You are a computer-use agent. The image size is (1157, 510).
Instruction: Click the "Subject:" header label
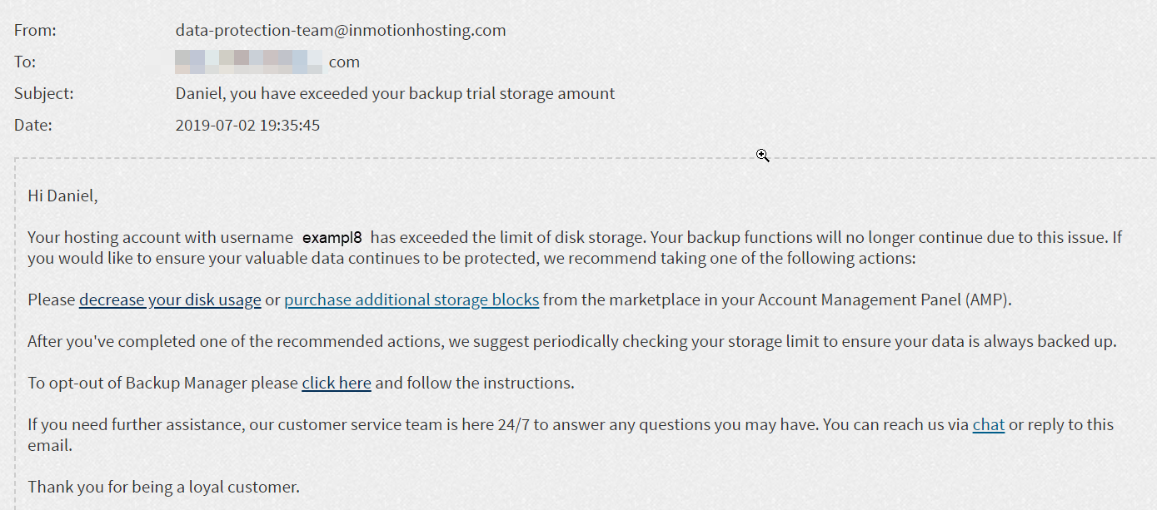pyautogui.click(x=44, y=93)
